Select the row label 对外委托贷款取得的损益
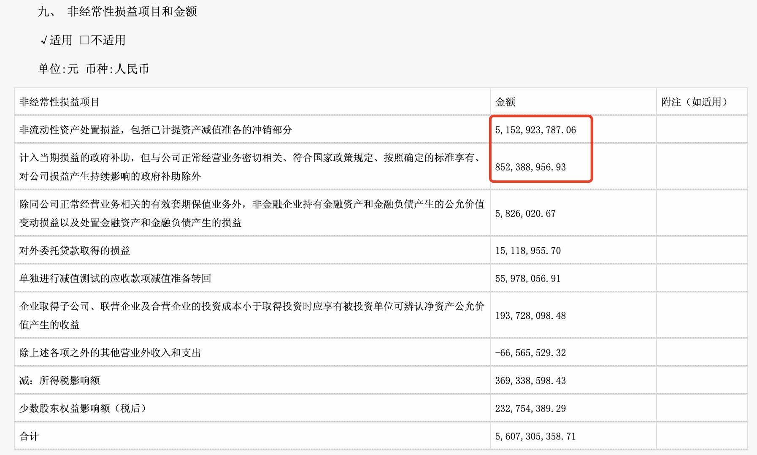The image size is (757, 455). (x=75, y=250)
